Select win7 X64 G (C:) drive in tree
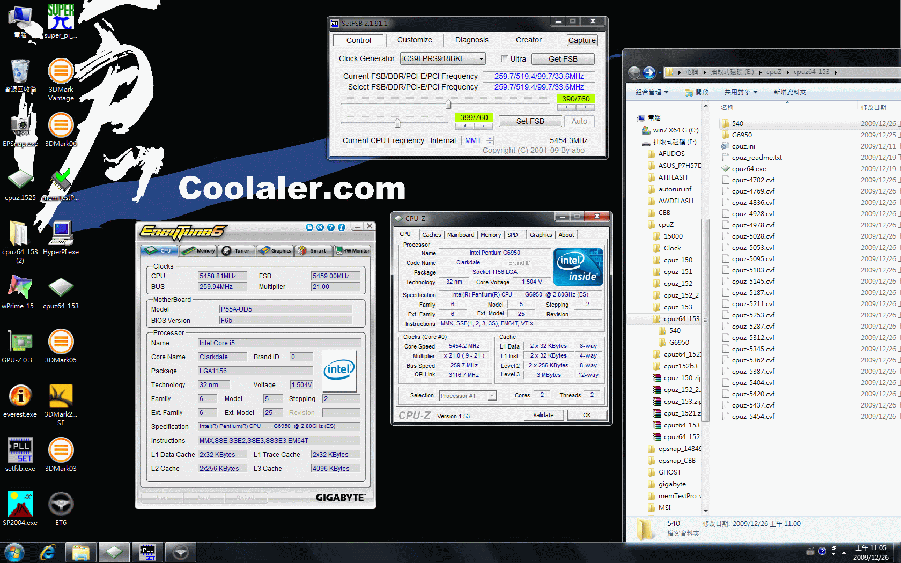Image resolution: width=901 pixels, height=563 pixels. click(675, 130)
